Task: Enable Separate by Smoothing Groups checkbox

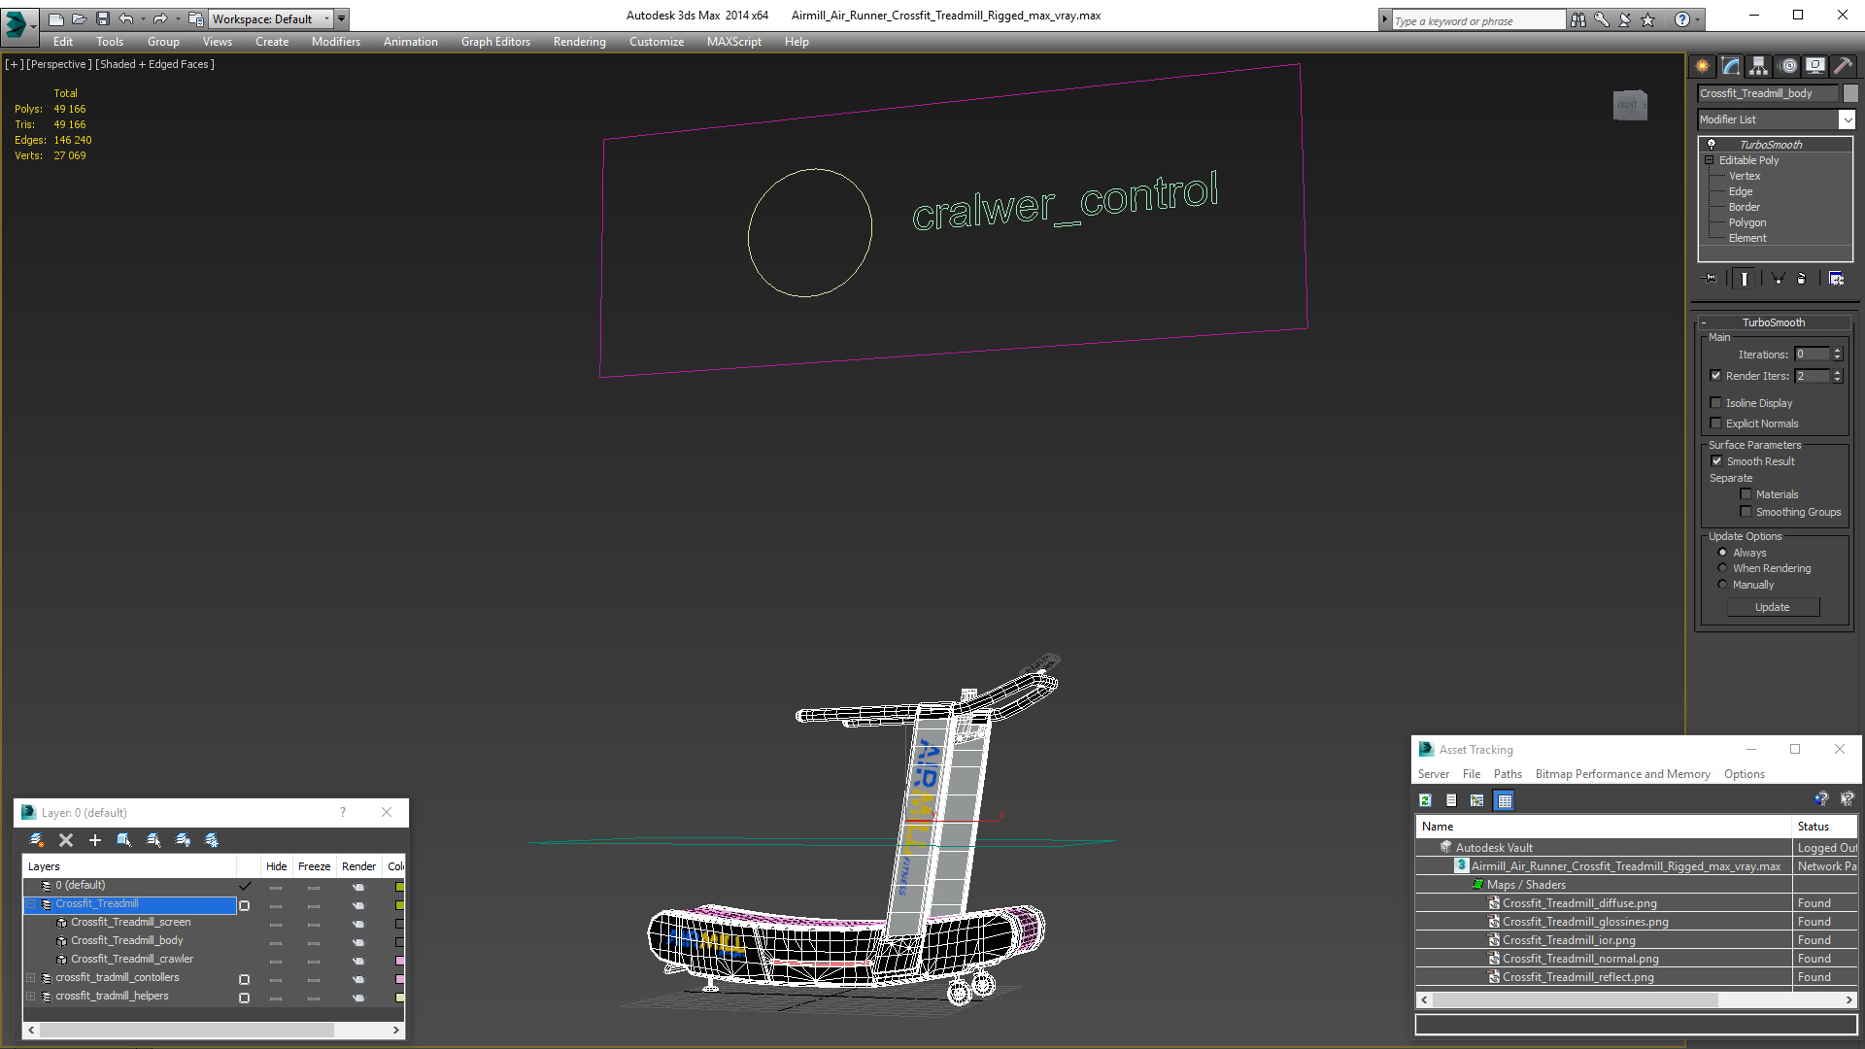Action: point(1746,512)
